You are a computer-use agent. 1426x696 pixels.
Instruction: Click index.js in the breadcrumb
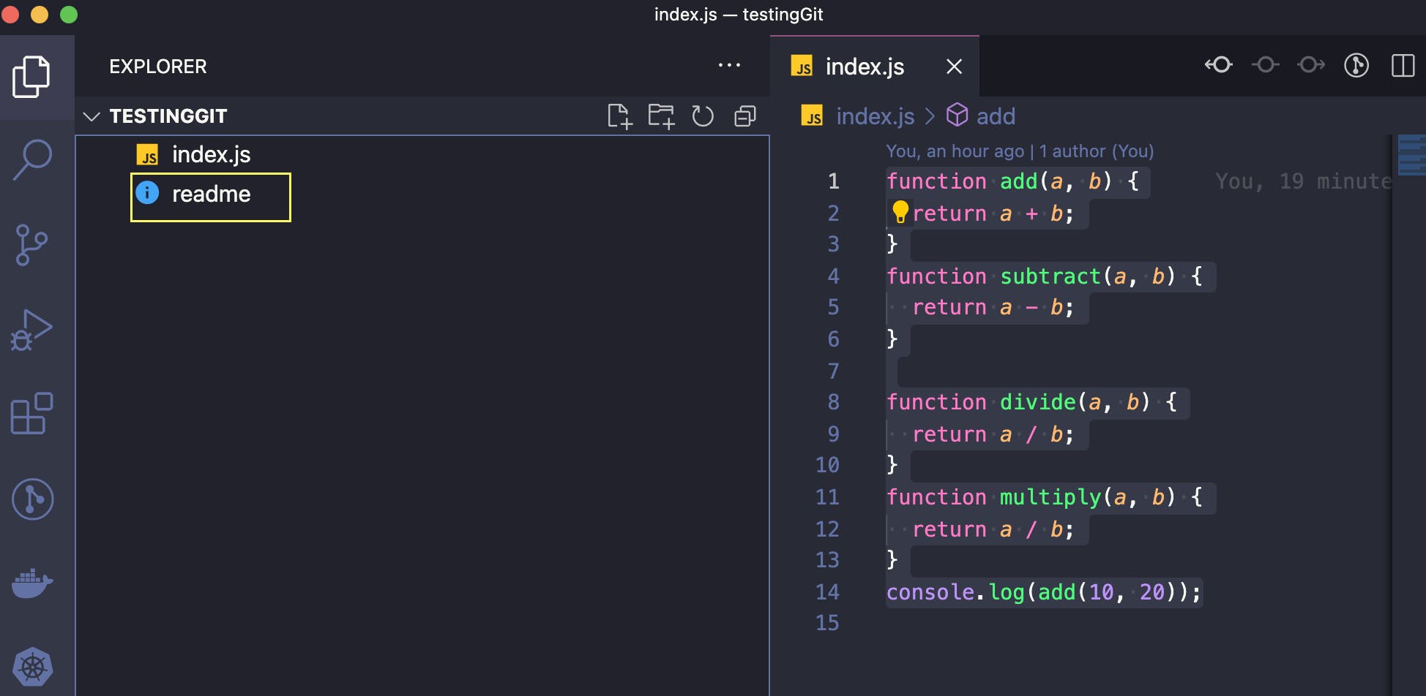[875, 116]
